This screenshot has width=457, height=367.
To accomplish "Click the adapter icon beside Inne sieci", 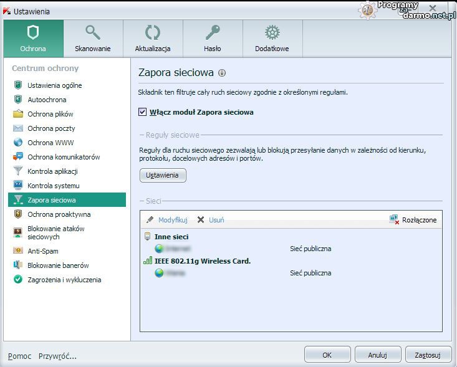I will click(148, 236).
